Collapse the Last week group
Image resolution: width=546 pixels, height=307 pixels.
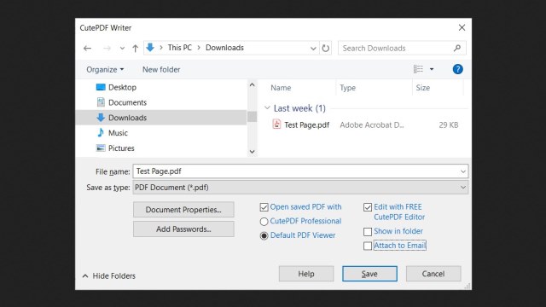[x=267, y=108]
